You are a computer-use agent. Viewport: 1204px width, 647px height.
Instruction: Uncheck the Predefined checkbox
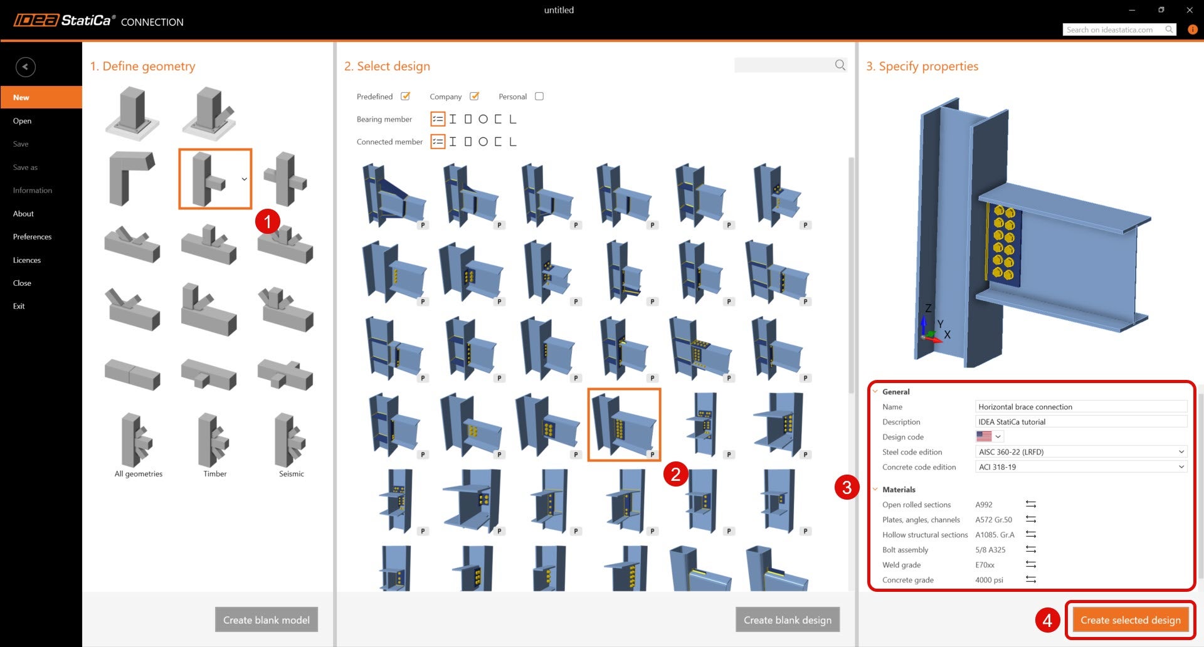tap(406, 97)
